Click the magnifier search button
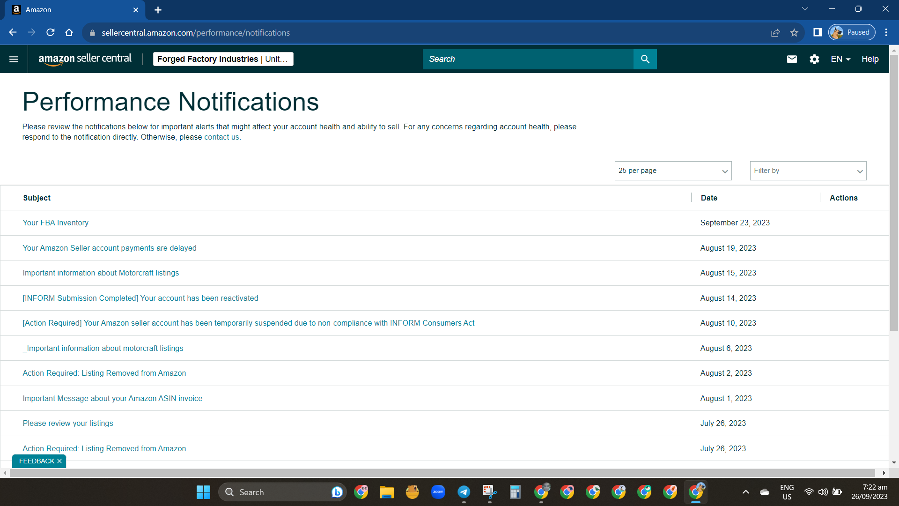The height and width of the screenshot is (506, 899). [645, 59]
